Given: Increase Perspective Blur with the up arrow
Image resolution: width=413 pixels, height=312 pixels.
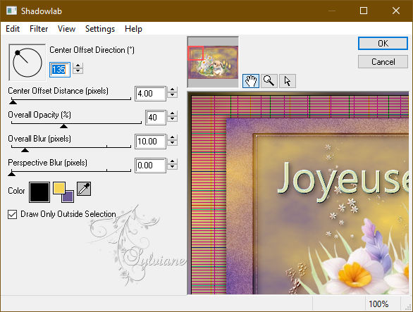Looking at the screenshot, I should click(172, 162).
